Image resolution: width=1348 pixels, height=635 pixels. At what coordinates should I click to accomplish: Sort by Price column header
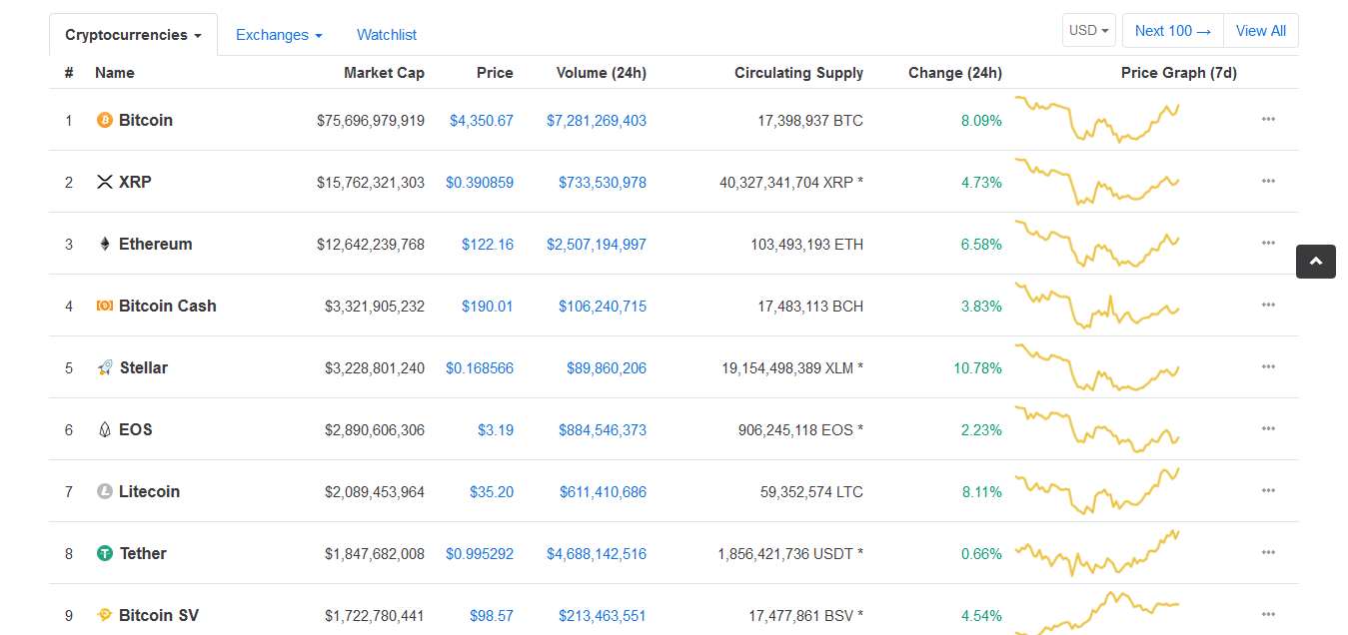point(495,73)
